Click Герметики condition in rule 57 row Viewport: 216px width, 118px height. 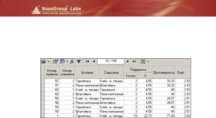87,81
